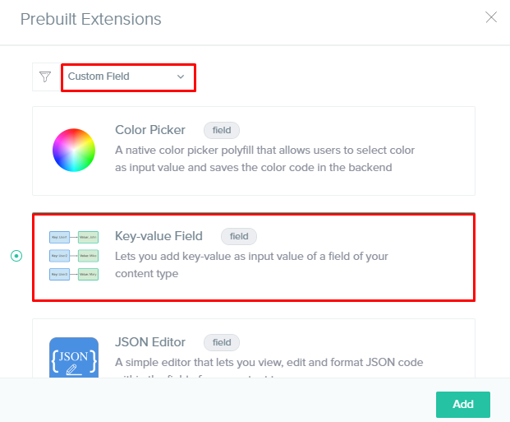Close the Prebuilt Extensions dialog

point(491,17)
